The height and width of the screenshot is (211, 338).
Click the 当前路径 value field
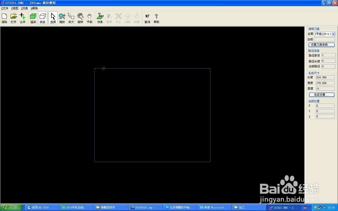(x=329, y=66)
